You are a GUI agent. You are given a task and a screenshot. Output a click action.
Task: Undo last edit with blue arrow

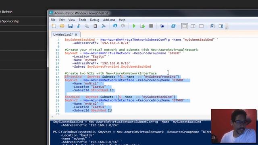point(115,26)
